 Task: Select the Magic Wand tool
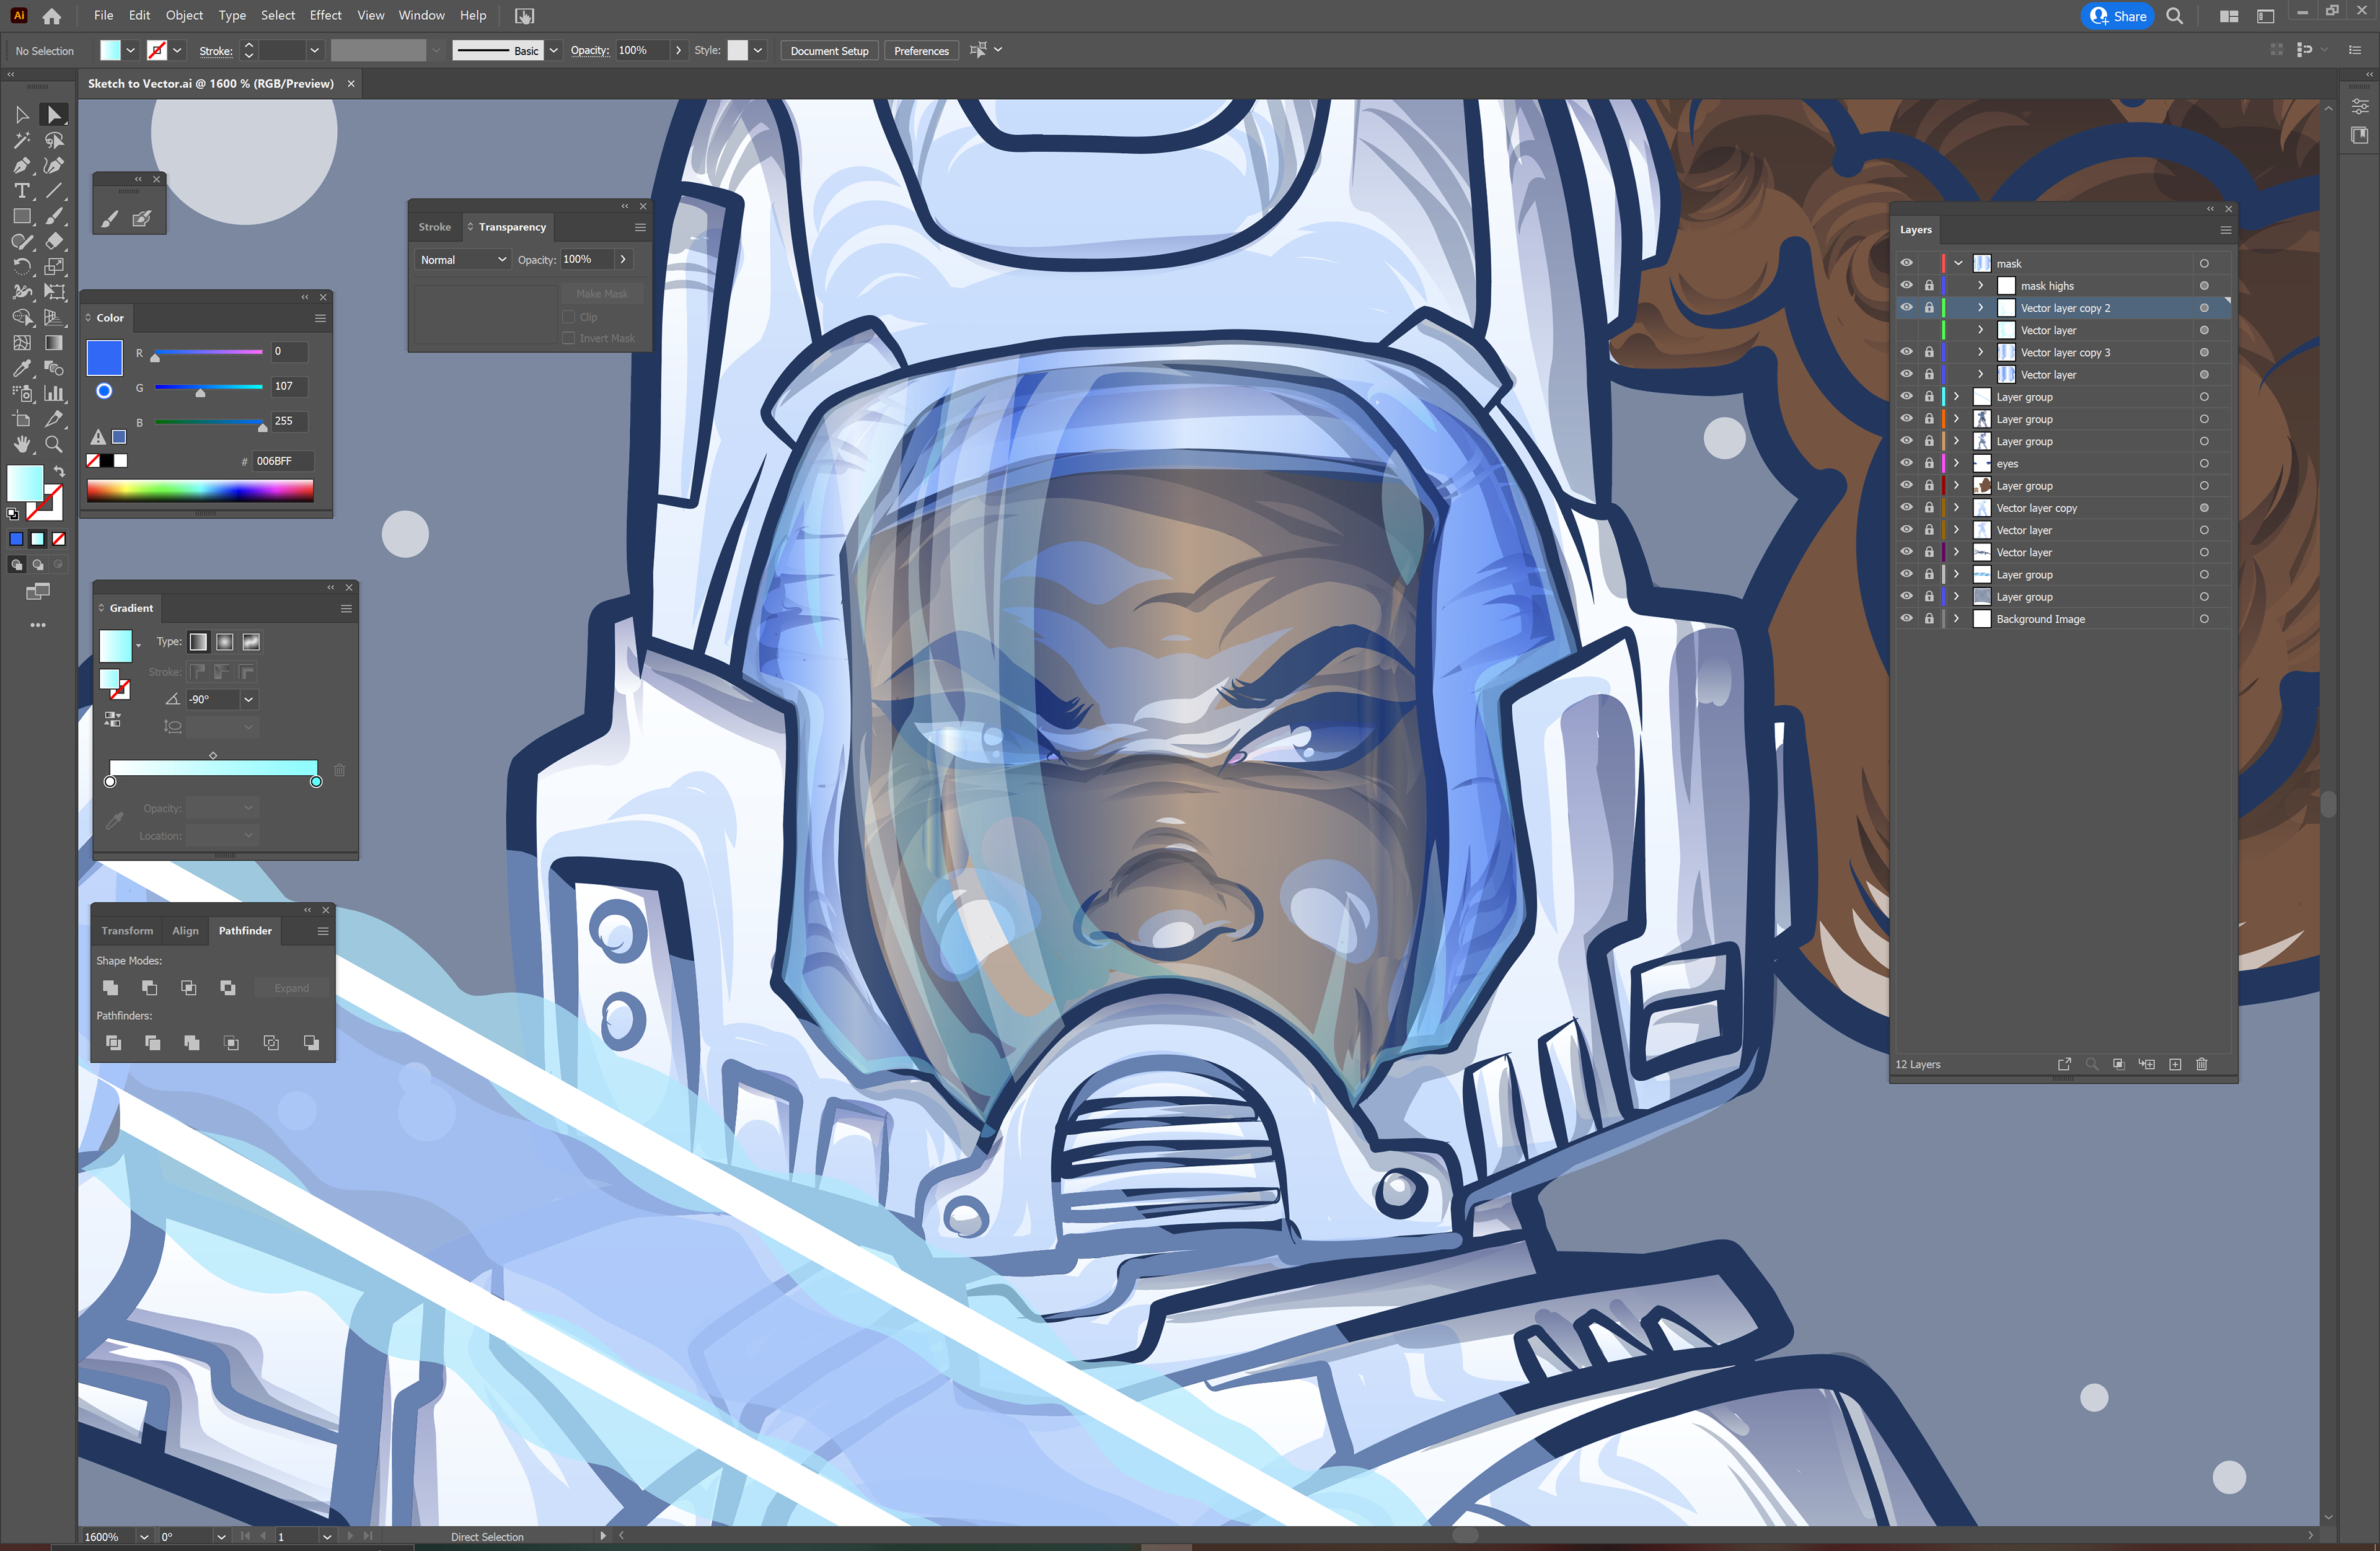[22, 141]
